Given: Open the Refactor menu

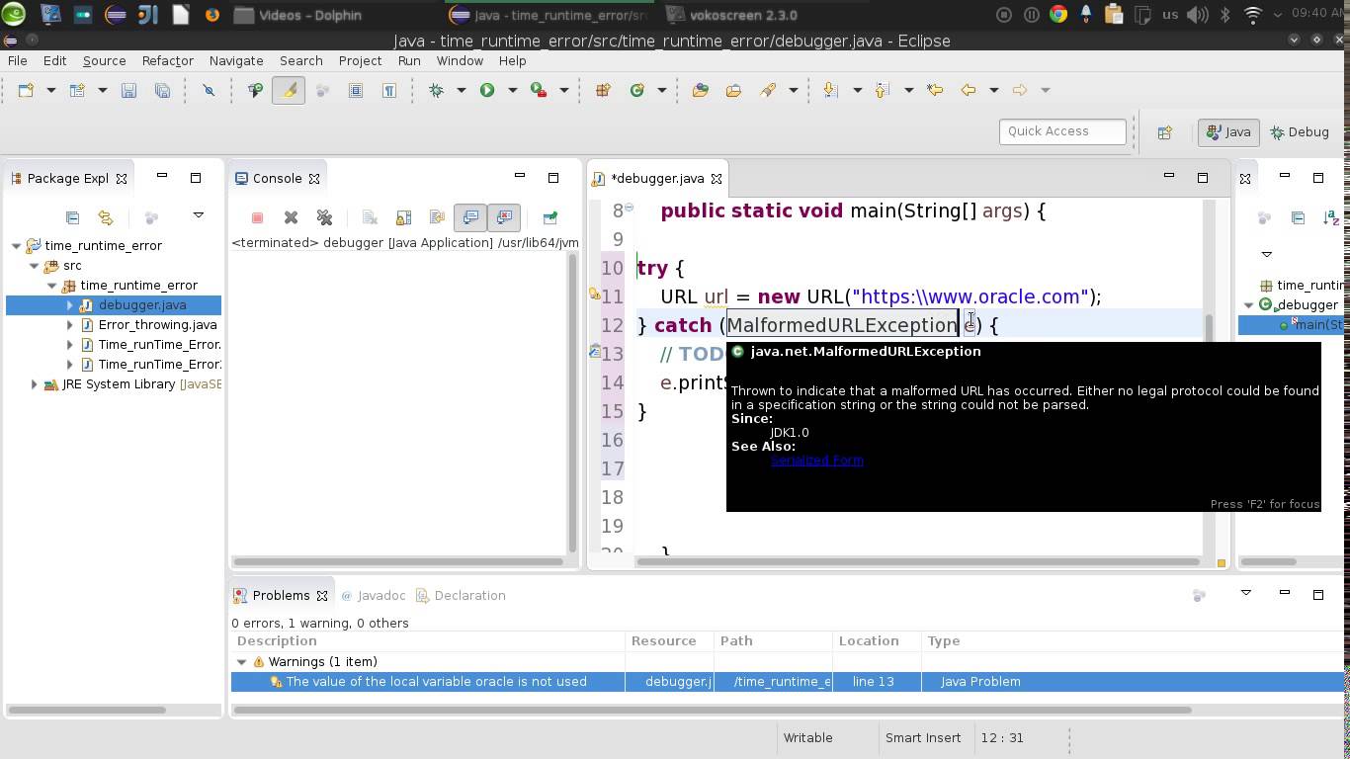Looking at the screenshot, I should 167,60.
